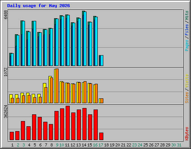Image resolution: width=191 pixels, height=149 pixels.
Task: Click day 24 on the x-axis
Action: click(140, 145)
